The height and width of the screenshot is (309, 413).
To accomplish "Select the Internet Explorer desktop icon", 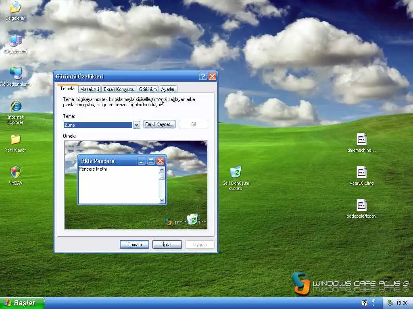I will click(x=16, y=107).
